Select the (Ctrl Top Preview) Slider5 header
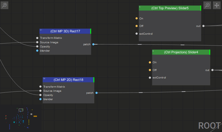 pos(170,8)
